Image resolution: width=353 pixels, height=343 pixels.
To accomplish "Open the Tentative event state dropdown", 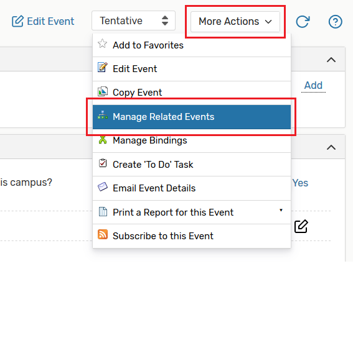I will 133,21.
